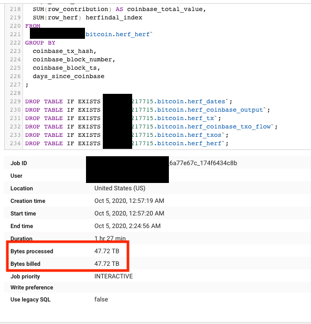Click the Duration label
The height and width of the screenshot is (324, 311).
tap(22, 239)
